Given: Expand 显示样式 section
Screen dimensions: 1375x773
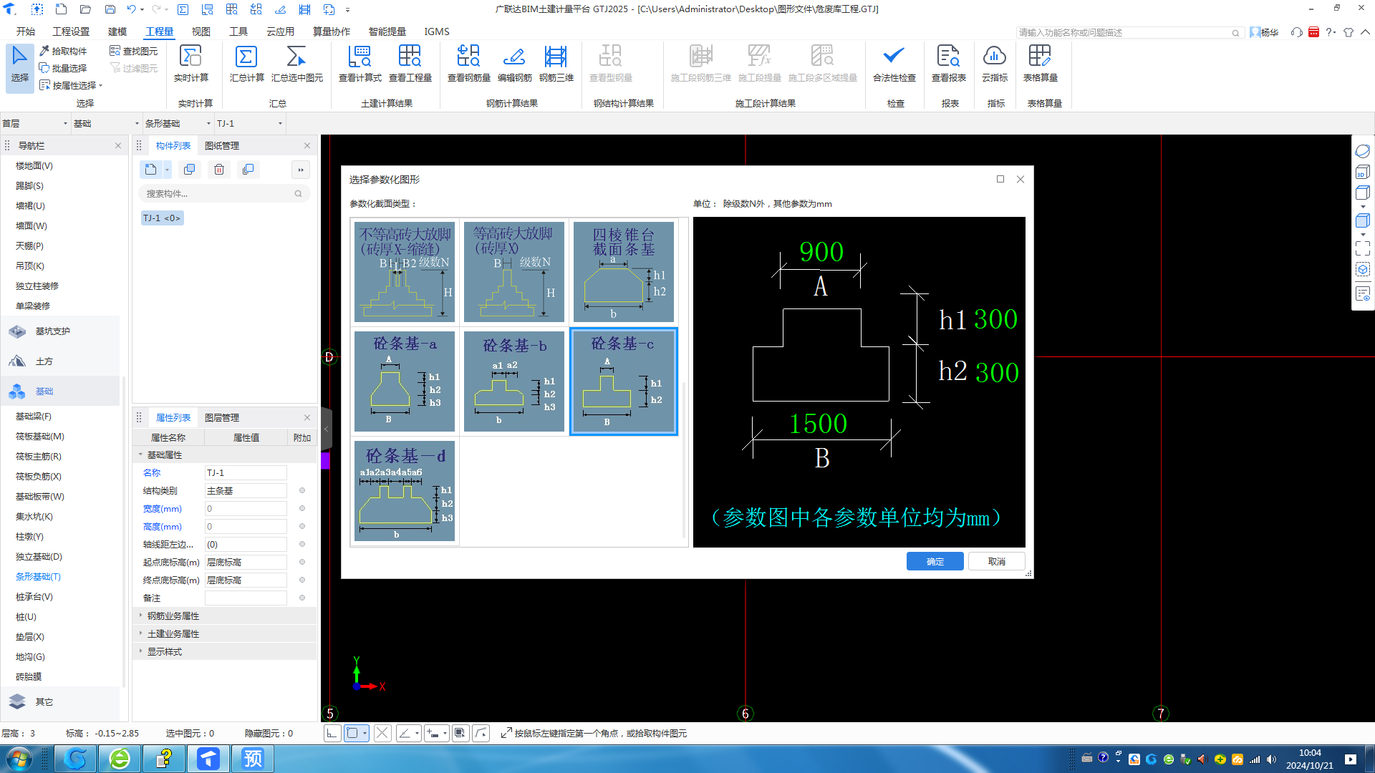Looking at the screenshot, I should coord(141,651).
